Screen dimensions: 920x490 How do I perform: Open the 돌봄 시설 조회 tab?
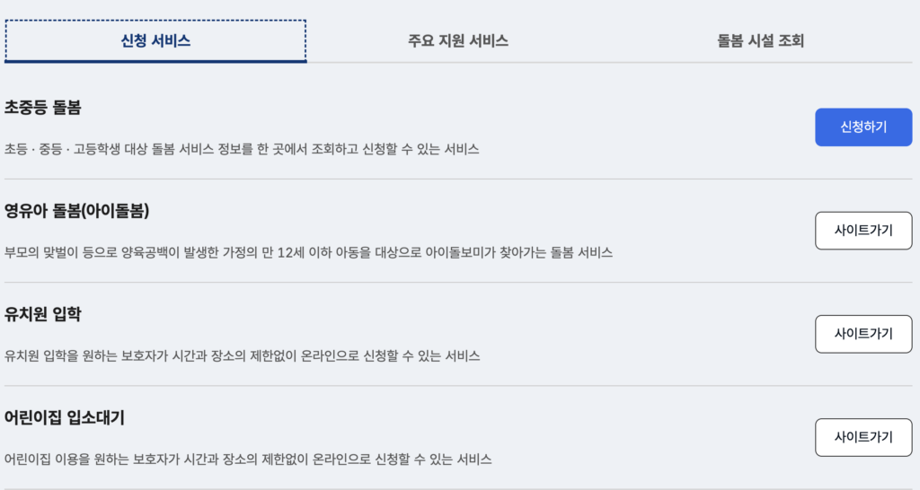click(760, 40)
